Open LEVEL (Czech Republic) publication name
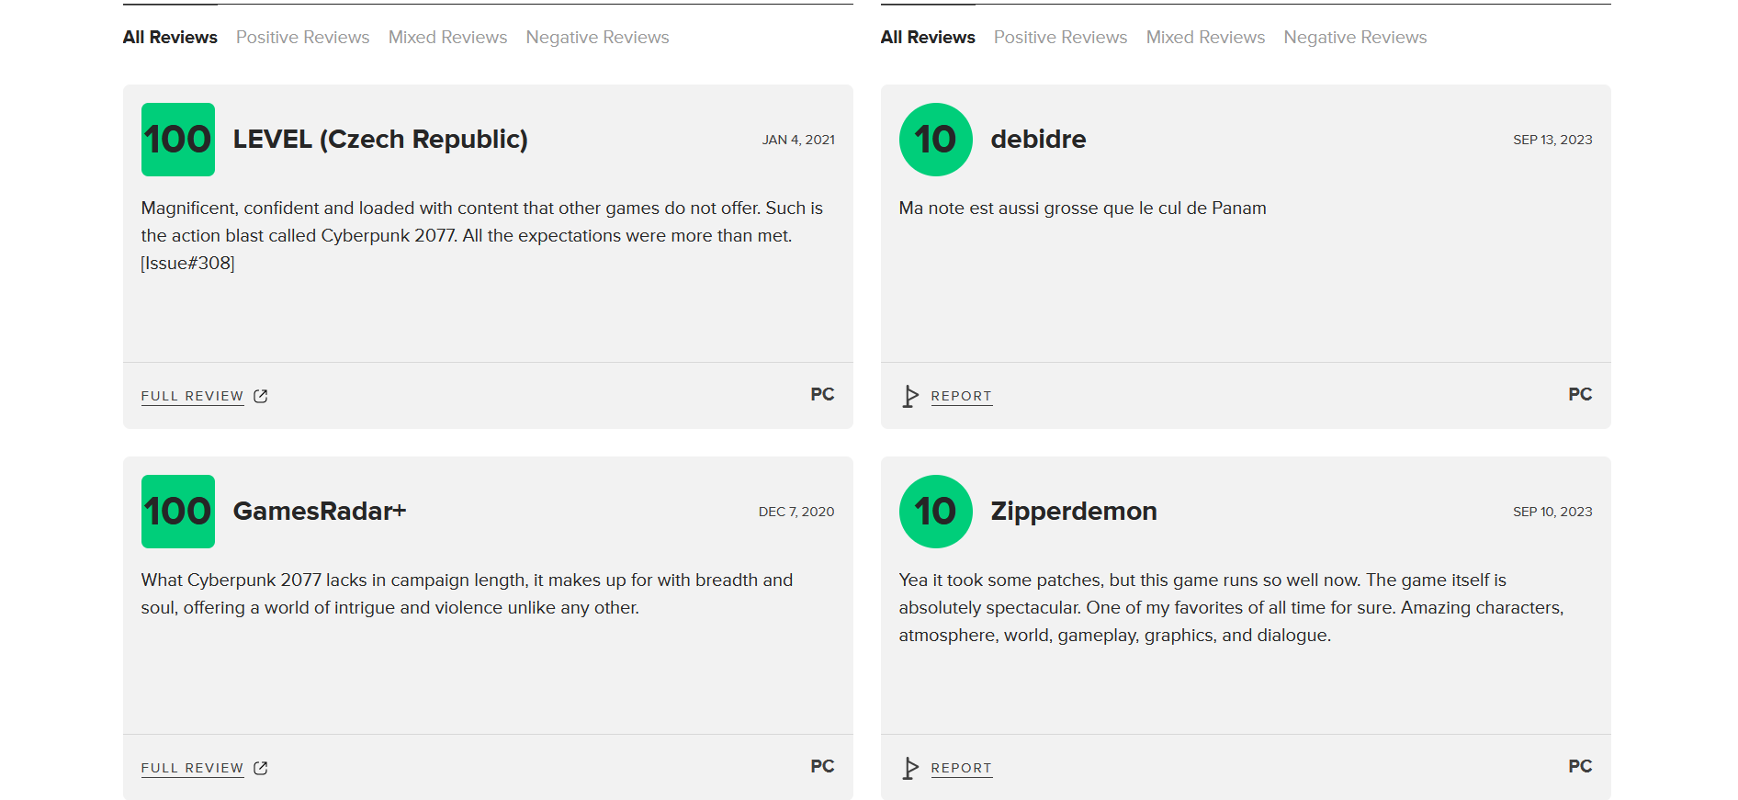 click(x=380, y=139)
